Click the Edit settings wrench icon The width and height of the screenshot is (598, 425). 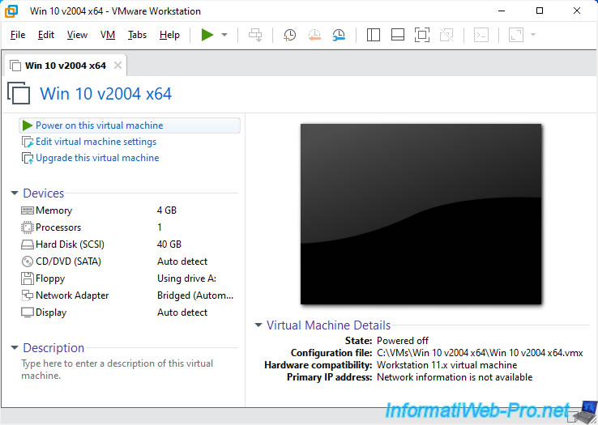[x=28, y=142]
